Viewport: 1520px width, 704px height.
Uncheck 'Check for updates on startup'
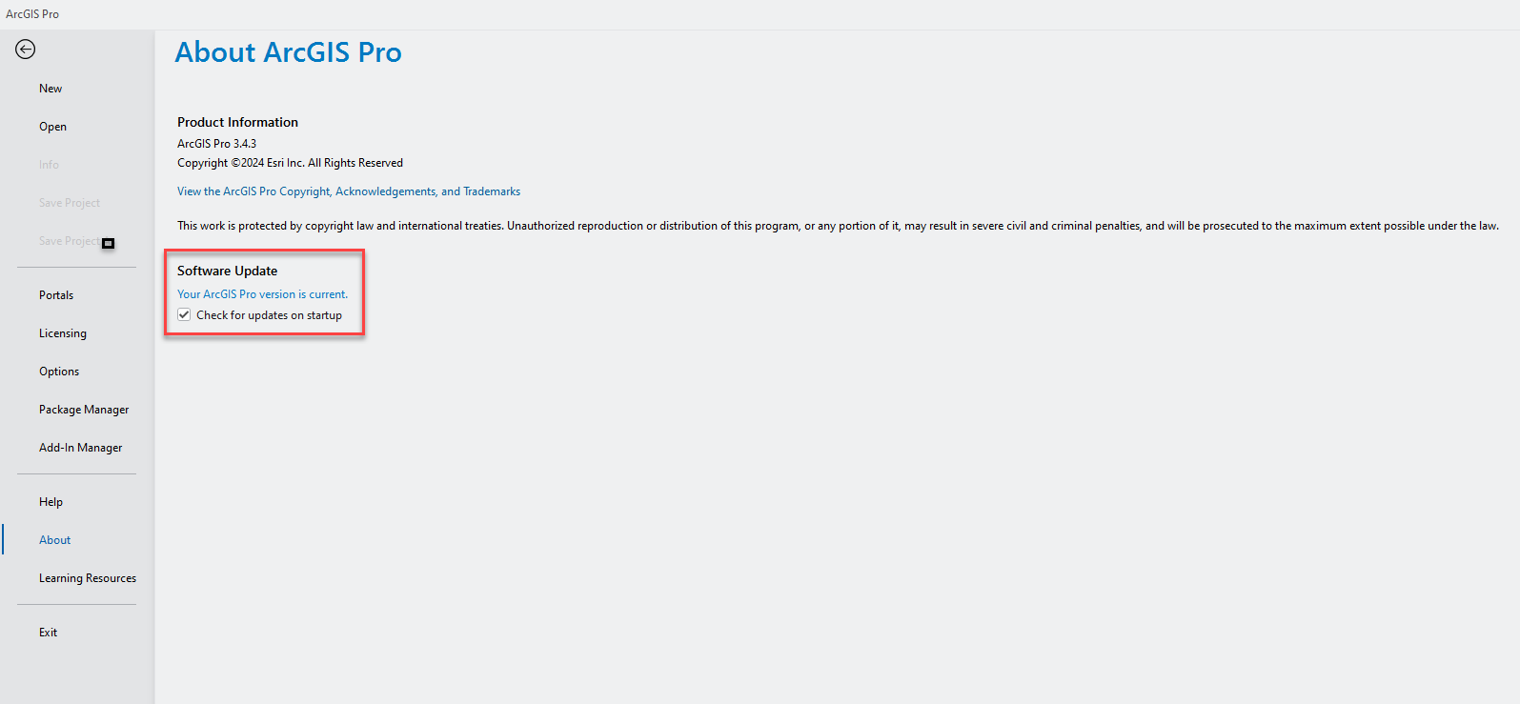[x=184, y=315]
